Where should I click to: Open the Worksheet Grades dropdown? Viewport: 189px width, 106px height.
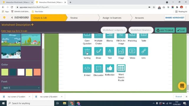tap(141, 30)
